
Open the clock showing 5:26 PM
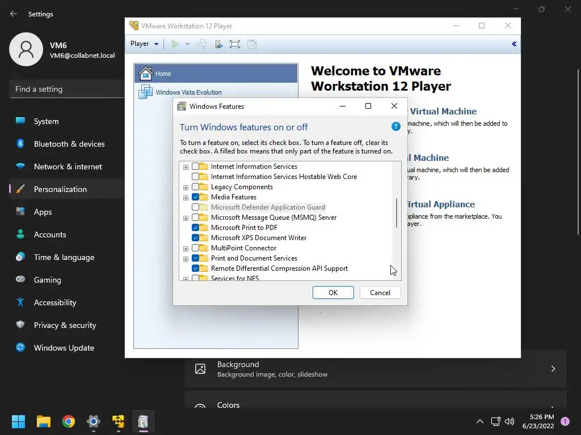538,421
